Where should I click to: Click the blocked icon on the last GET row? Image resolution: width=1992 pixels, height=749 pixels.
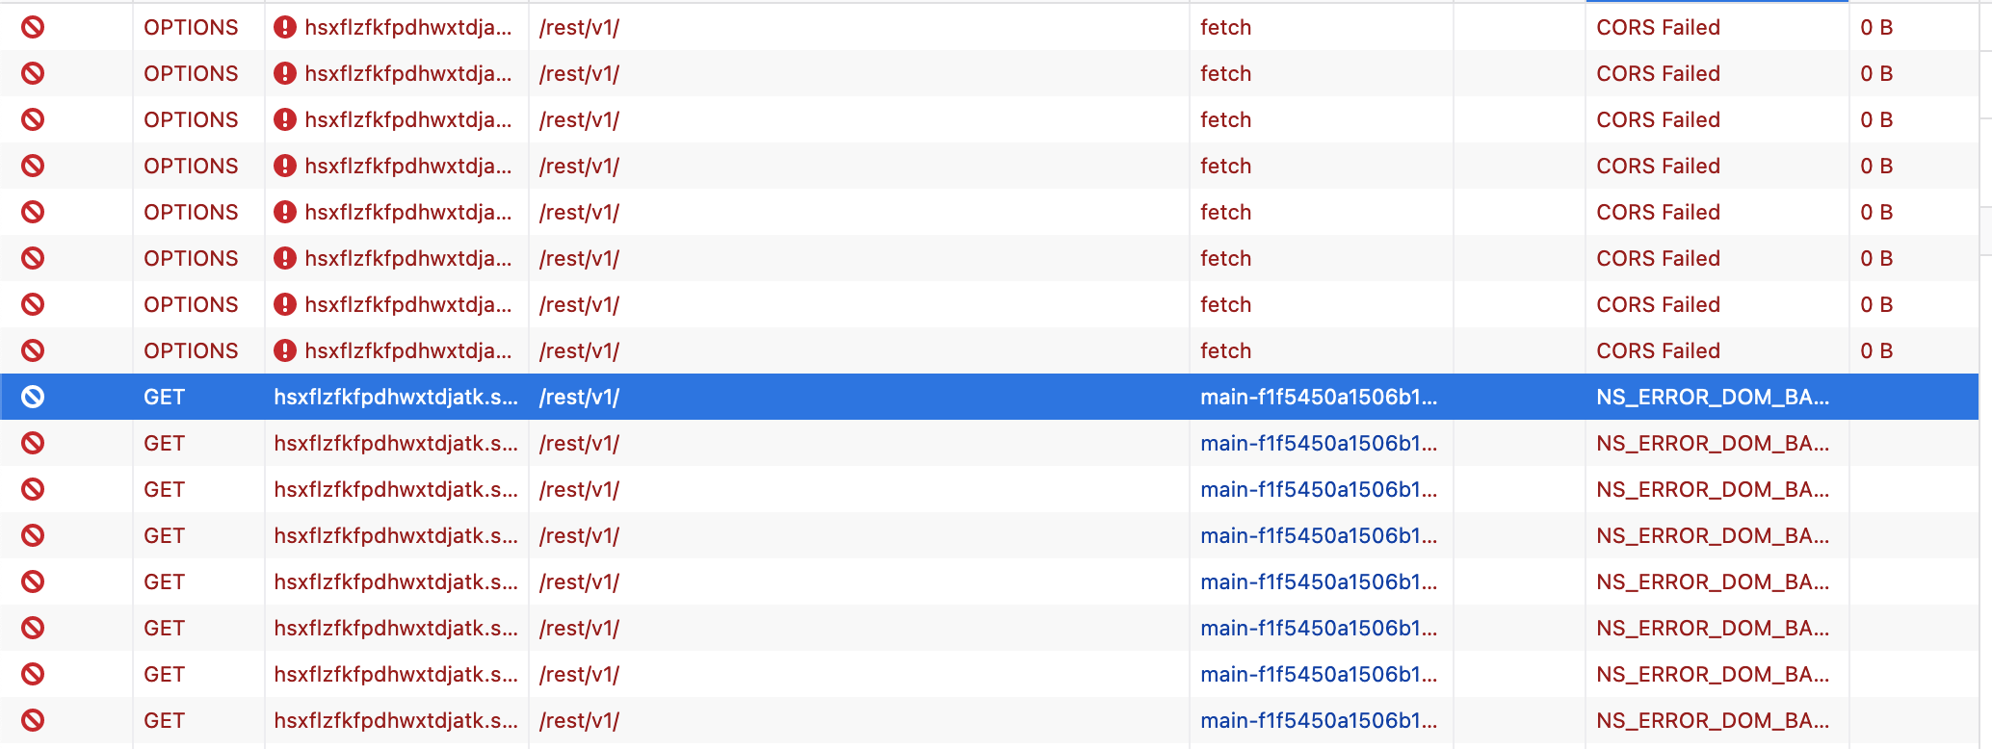click(x=34, y=720)
